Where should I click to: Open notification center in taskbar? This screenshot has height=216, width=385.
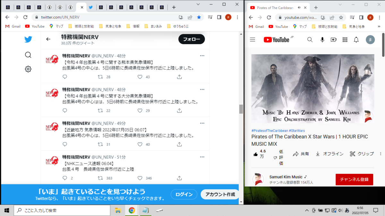[376, 210]
